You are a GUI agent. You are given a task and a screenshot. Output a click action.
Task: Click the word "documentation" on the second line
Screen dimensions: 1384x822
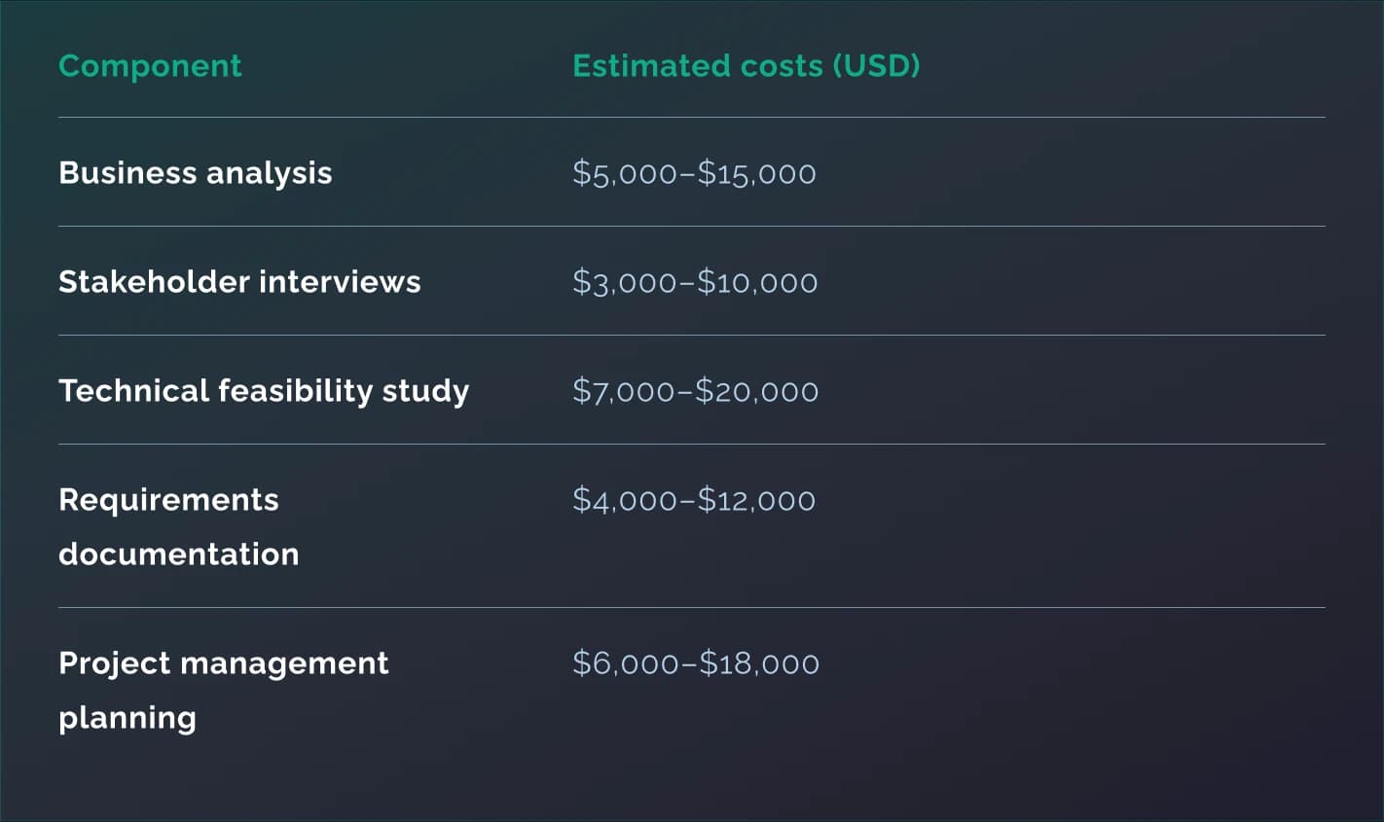[x=178, y=554]
